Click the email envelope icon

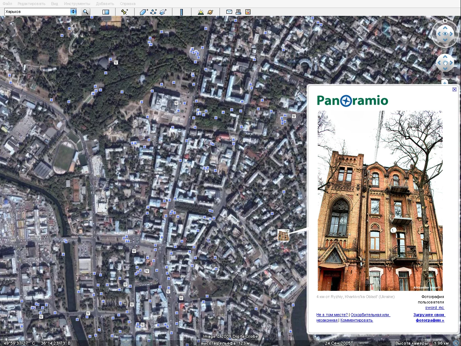point(229,12)
